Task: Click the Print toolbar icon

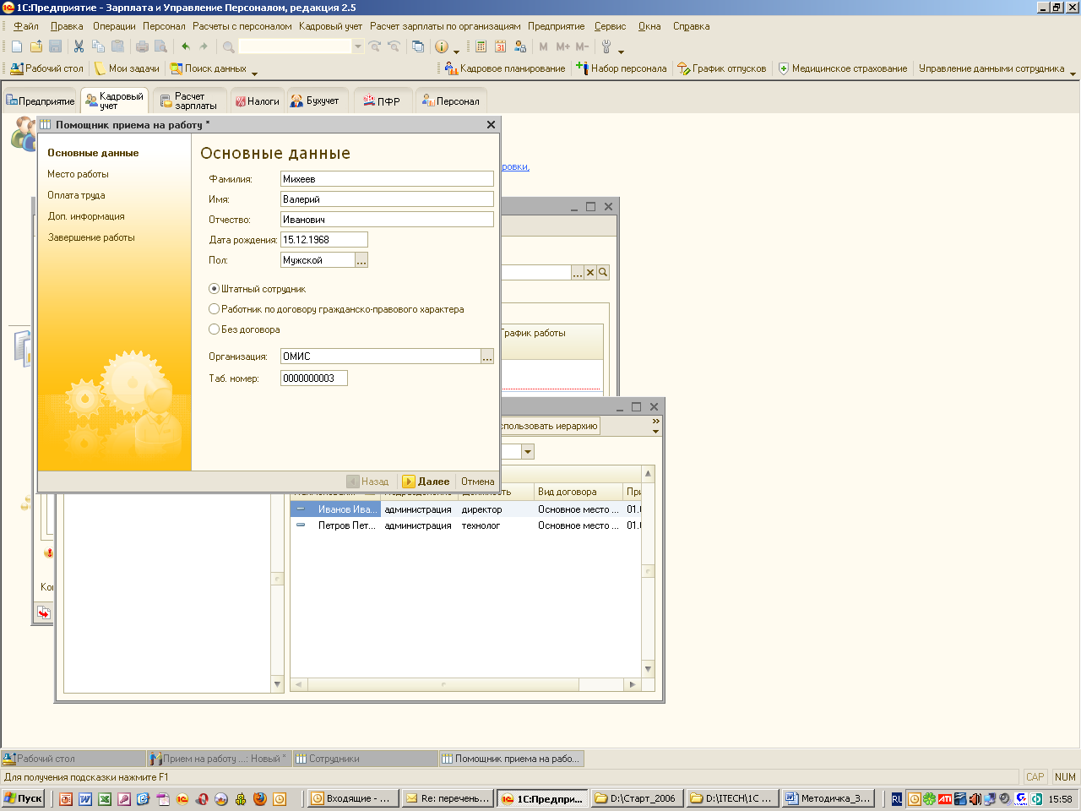Action: (142, 46)
